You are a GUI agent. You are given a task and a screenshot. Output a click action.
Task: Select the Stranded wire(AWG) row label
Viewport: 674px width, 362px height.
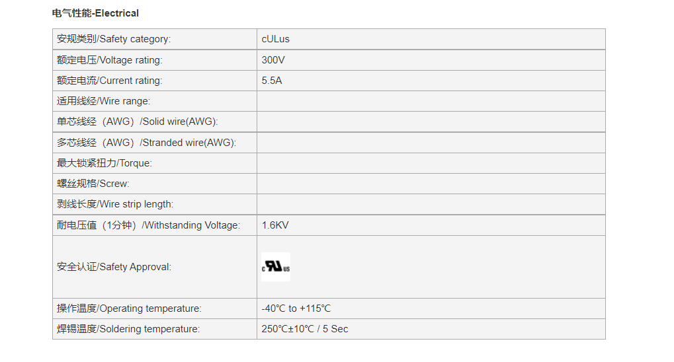pos(147,143)
